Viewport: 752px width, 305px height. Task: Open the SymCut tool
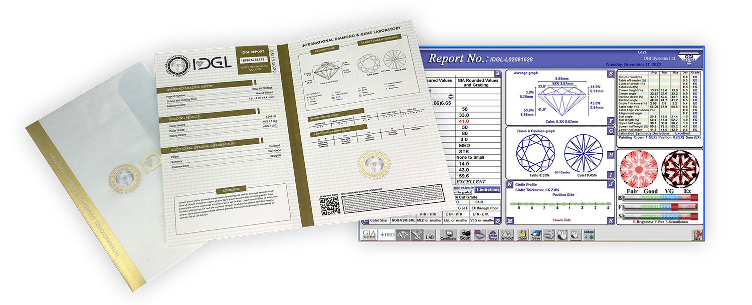pos(507,235)
